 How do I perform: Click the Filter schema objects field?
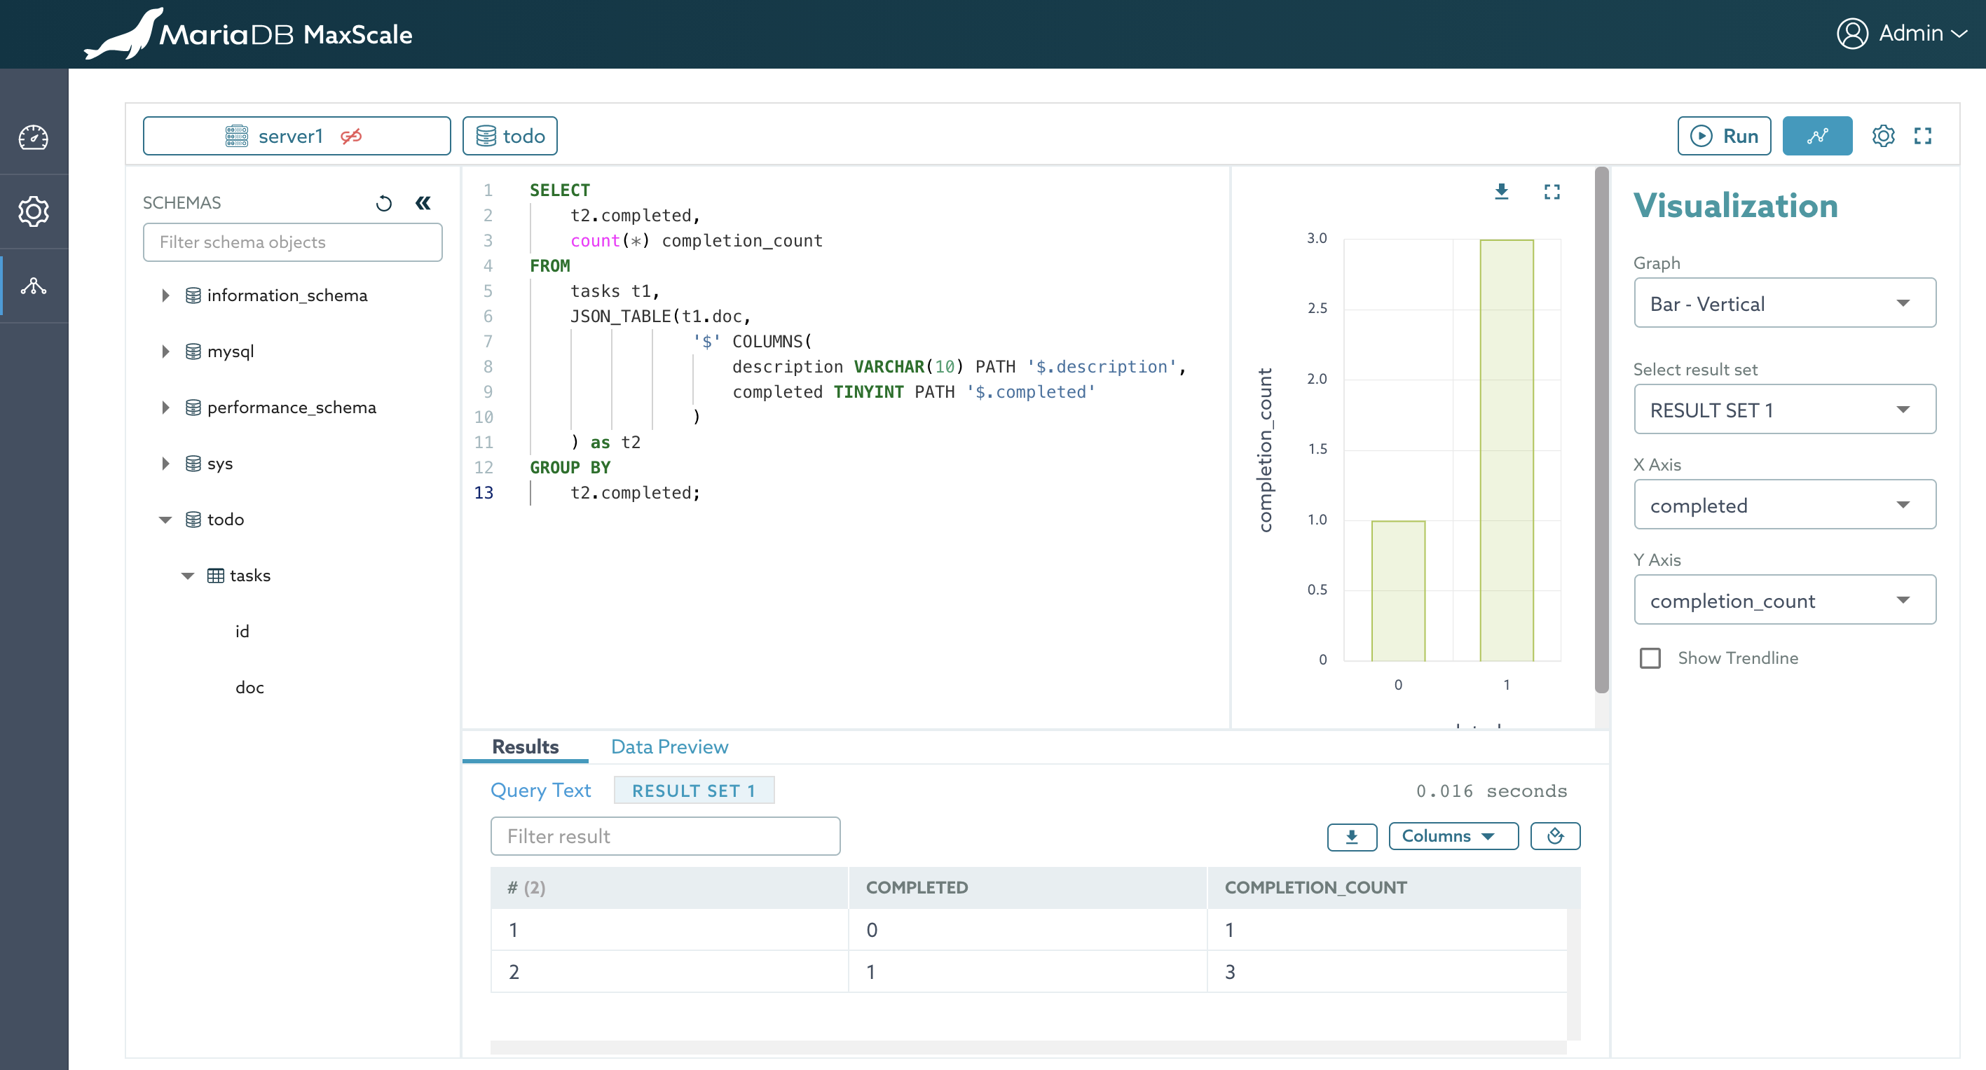292,242
